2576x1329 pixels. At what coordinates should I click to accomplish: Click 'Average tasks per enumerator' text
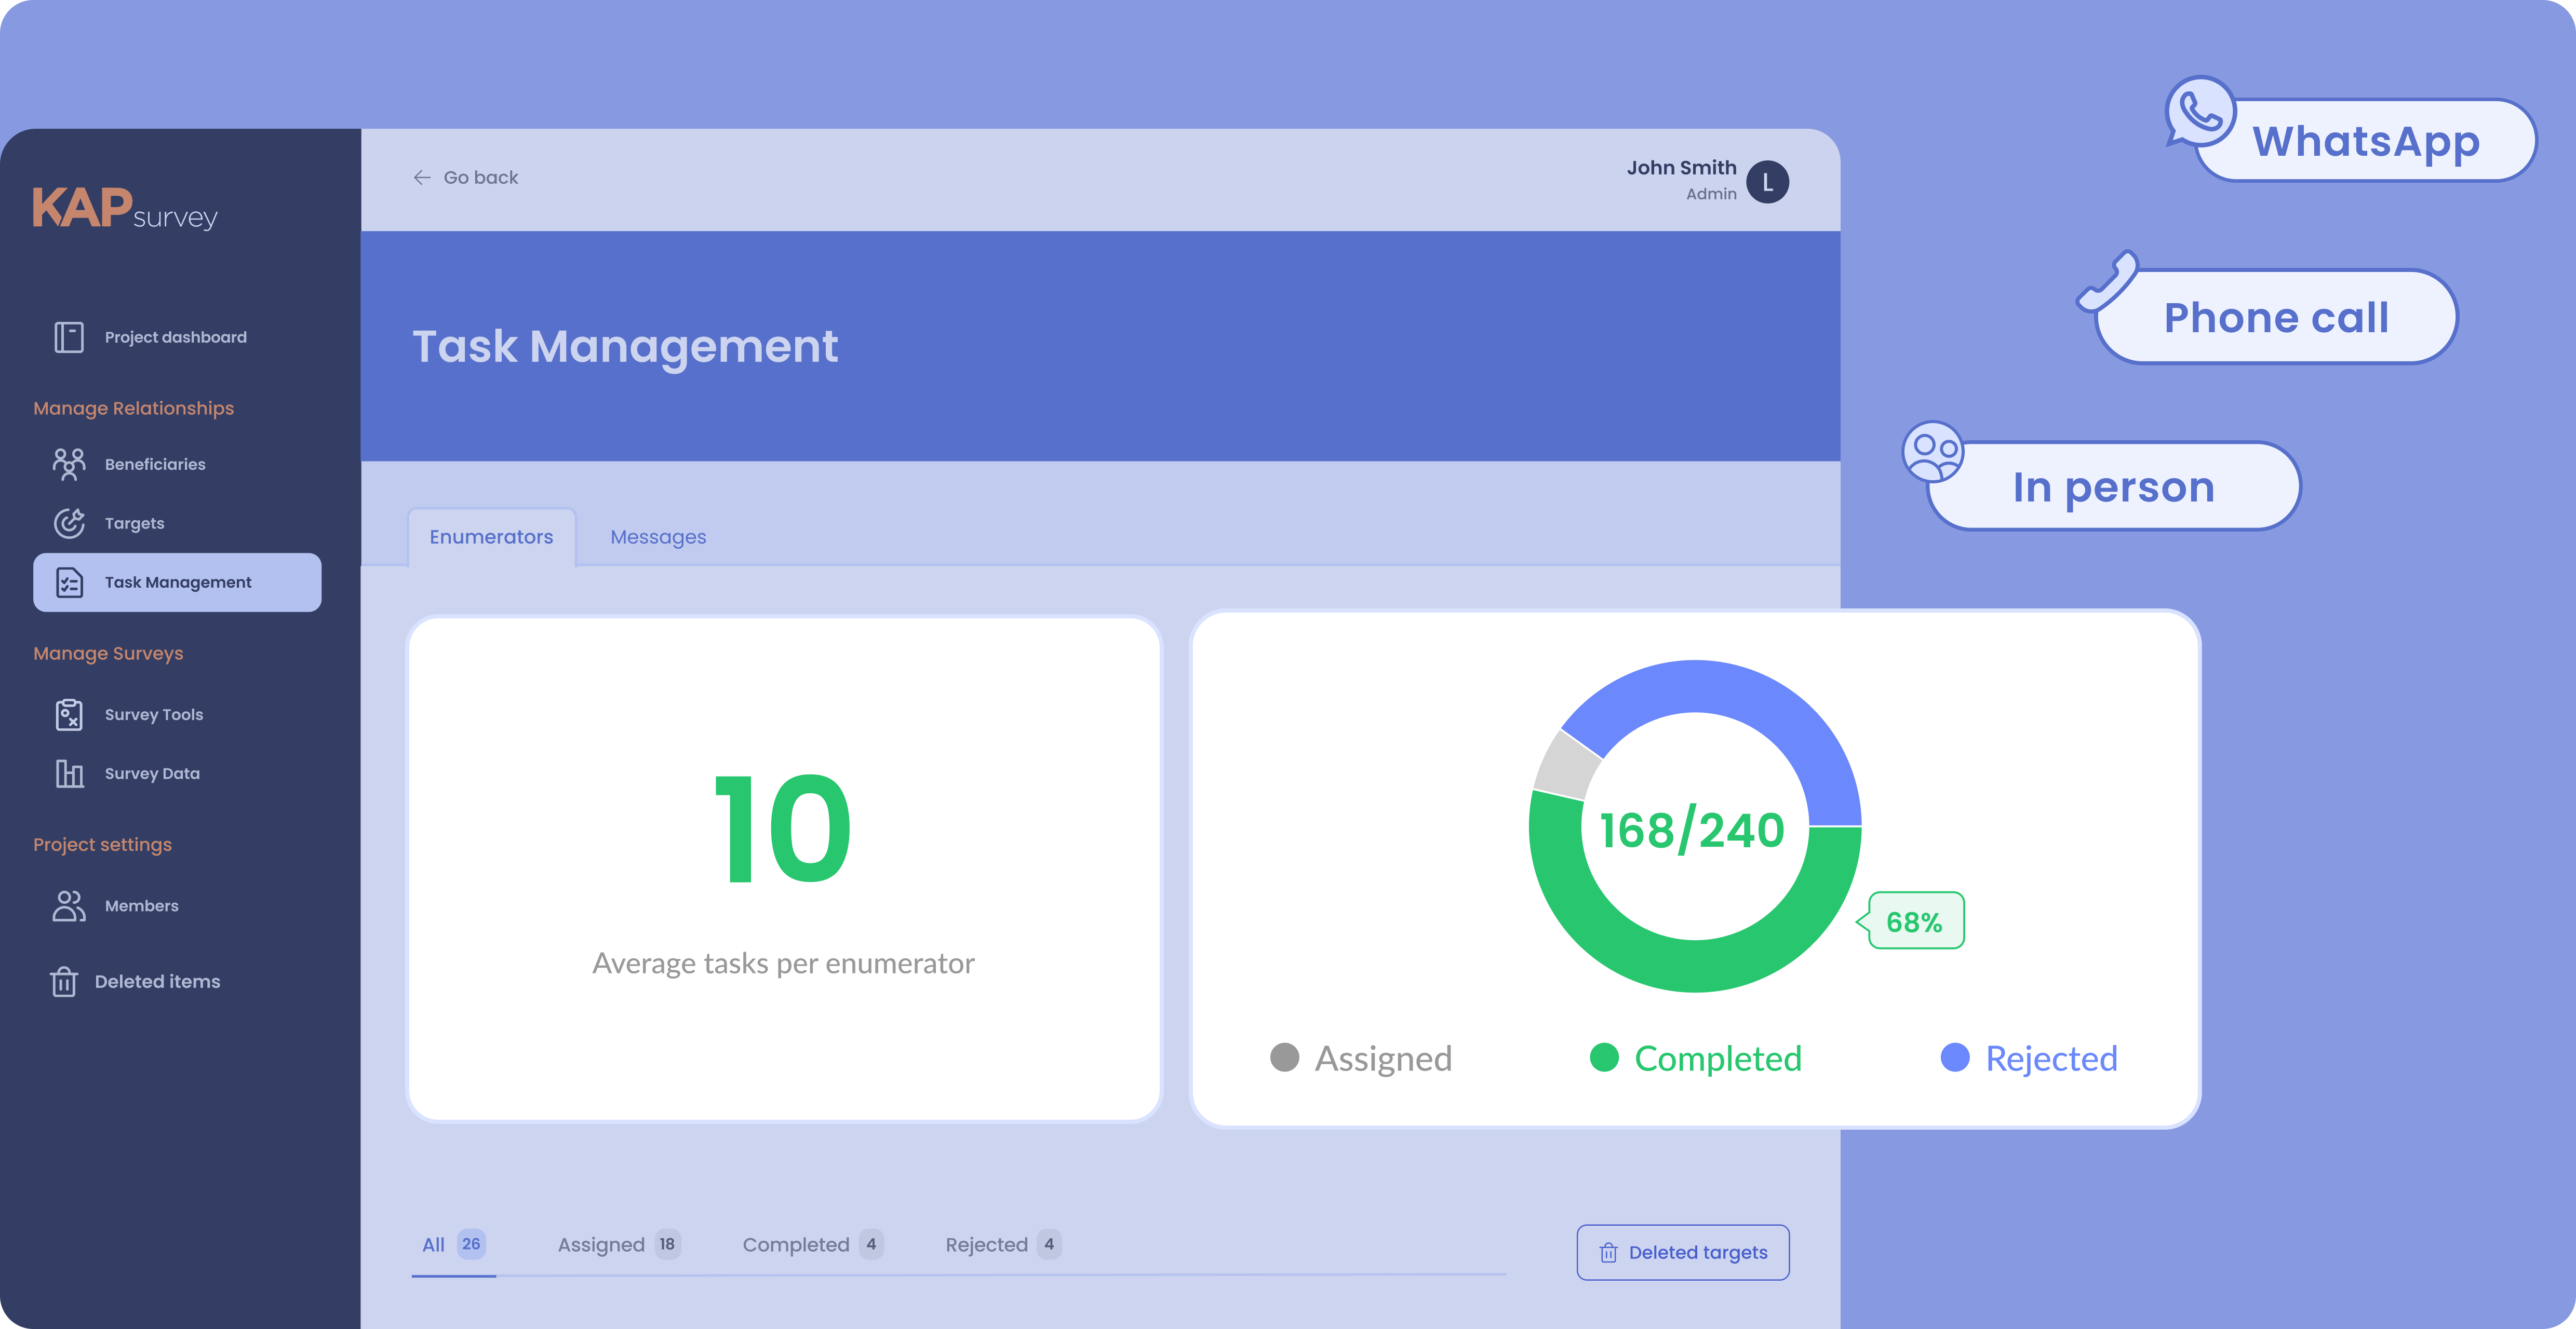[783, 964]
